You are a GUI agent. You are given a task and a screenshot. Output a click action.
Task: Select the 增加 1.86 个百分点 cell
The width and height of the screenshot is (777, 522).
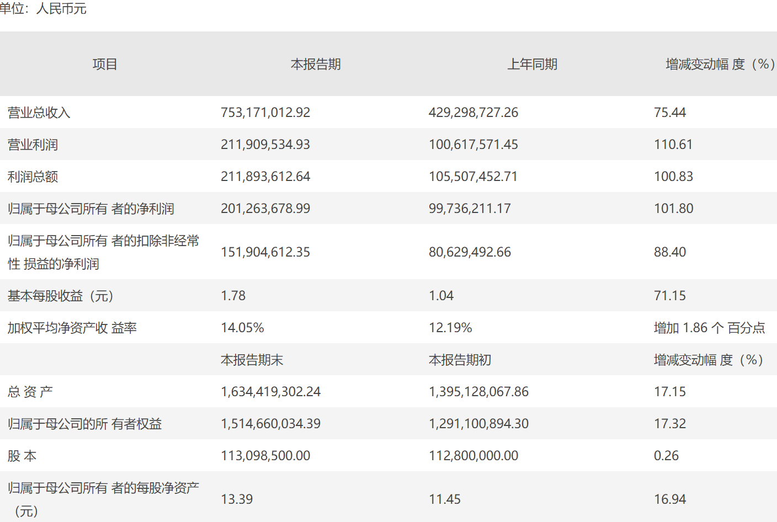click(x=709, y=328)
